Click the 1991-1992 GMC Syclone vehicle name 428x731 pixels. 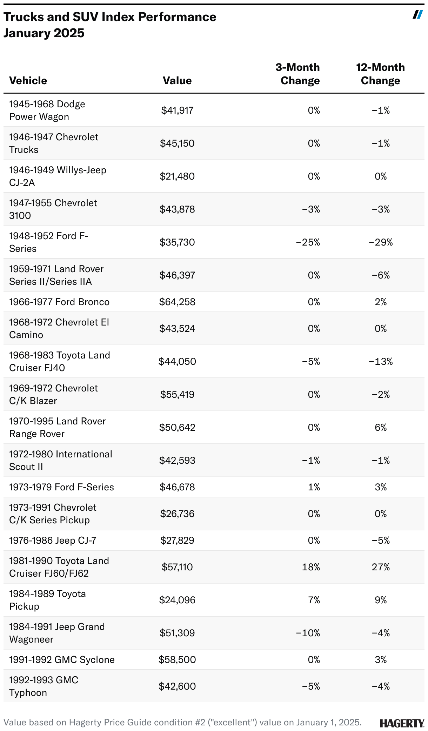pyautogui.click(x=62, y=660)
